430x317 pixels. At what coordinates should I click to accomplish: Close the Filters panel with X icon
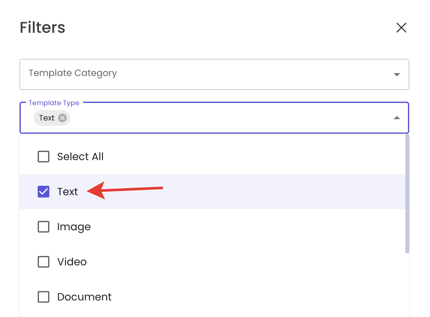coord(401,28)
